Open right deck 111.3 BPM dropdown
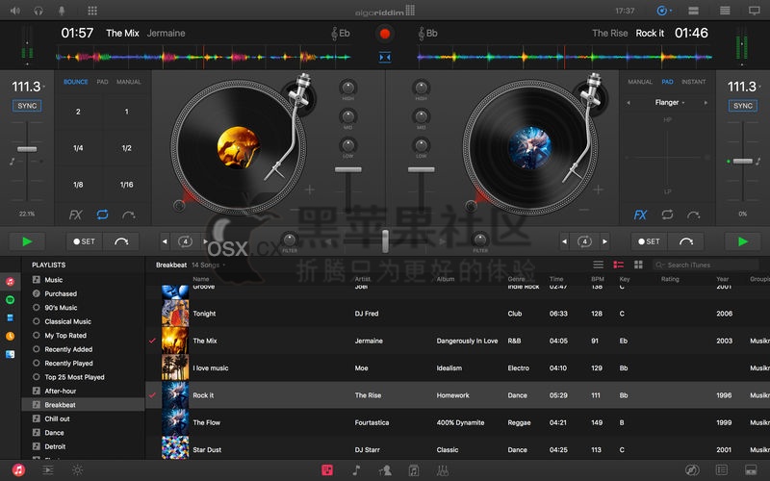Image resolution: width=770 pixels, height=481 pixels. [x=744, y=87]
